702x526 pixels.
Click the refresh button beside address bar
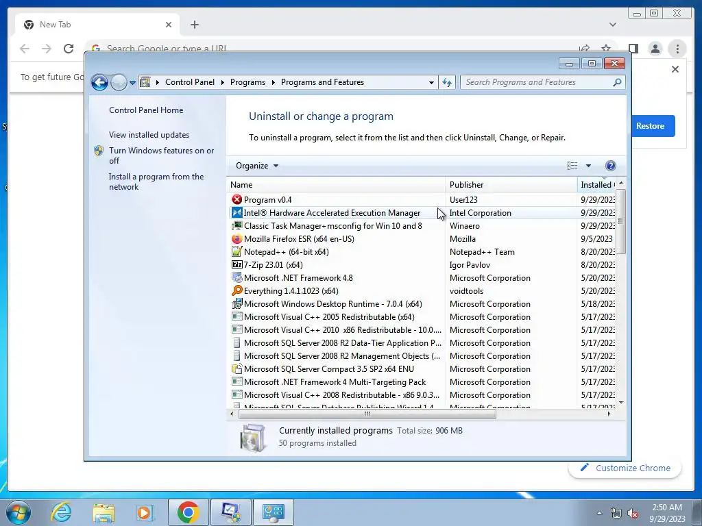447,82
